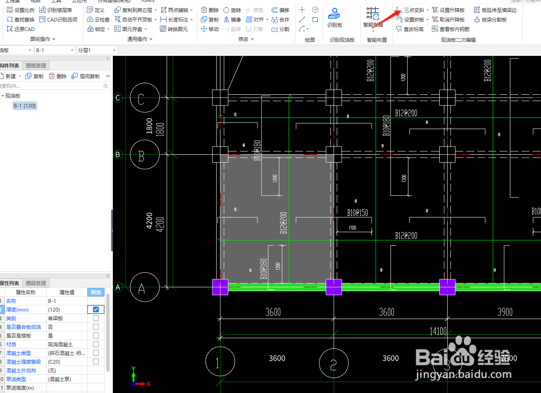
Task: Click the 设置升降板 tool
Action: click(x=448, y=10)
